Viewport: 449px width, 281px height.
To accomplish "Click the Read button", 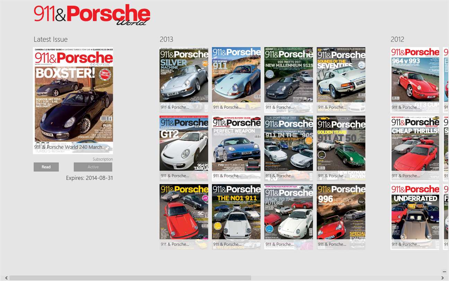I will click(x=46, y=167).
